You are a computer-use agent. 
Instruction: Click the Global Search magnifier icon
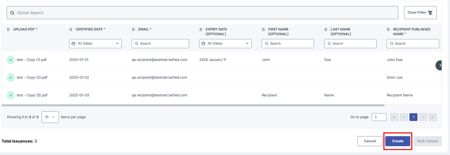coord(12,13)
